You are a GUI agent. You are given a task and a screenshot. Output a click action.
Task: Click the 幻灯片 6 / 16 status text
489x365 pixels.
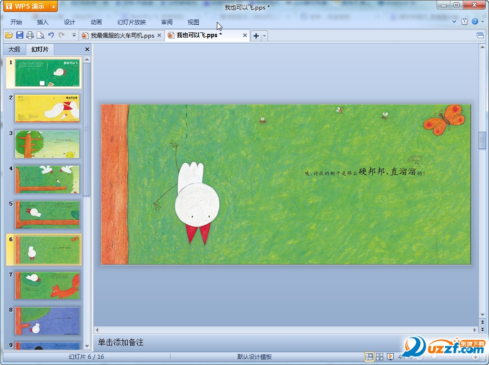86,357
